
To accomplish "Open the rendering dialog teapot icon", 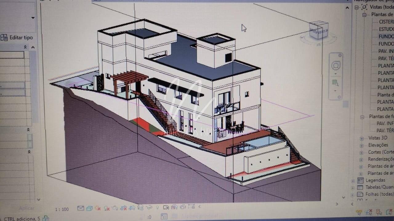I will pyautogui.click(x=115, y=208).
